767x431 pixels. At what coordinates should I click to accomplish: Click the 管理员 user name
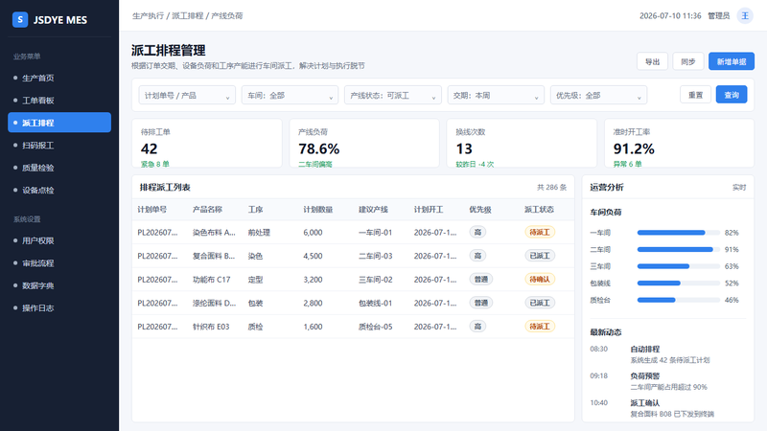tap(718, 16)
